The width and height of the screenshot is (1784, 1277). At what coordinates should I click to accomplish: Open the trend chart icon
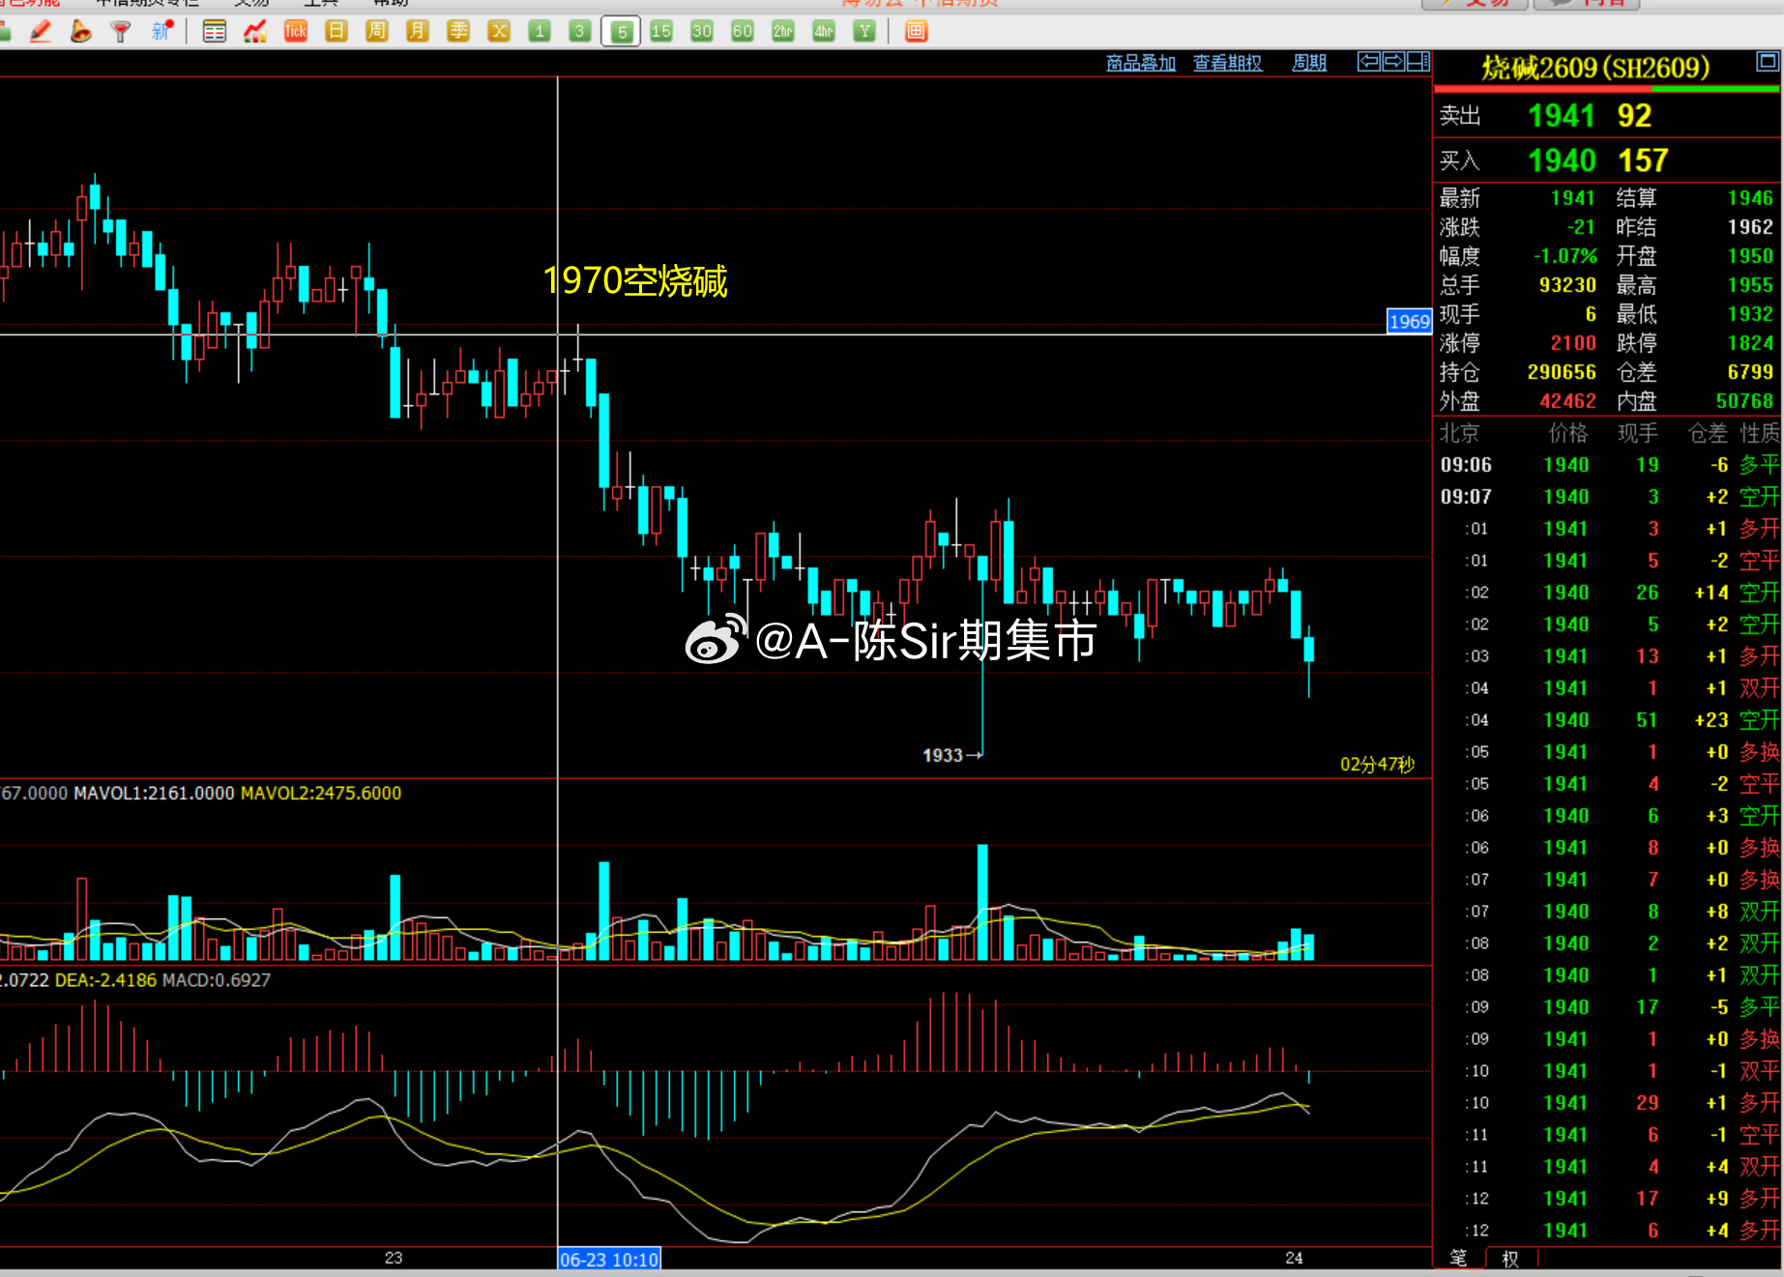point(255,31)
